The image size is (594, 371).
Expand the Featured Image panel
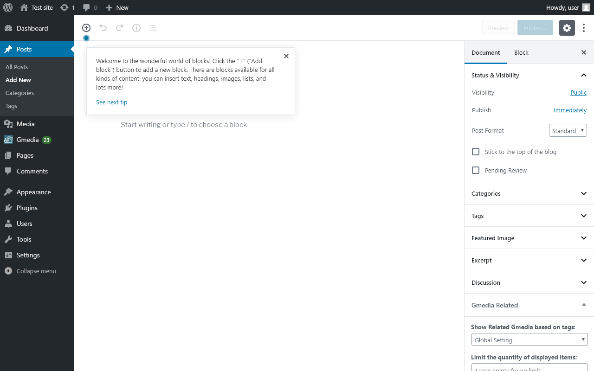pos(529,238)
